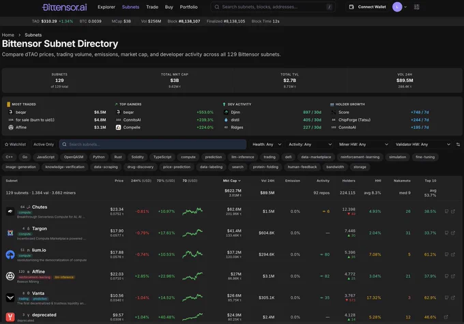The height and width of the screenshot is (324, 464).
Task: Select the Subnets nav item
Action: [x=130, y=7]
